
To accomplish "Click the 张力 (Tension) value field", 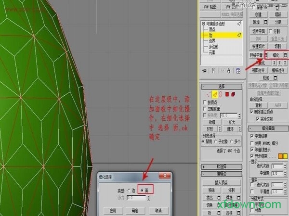I will [x=137, y=197].
